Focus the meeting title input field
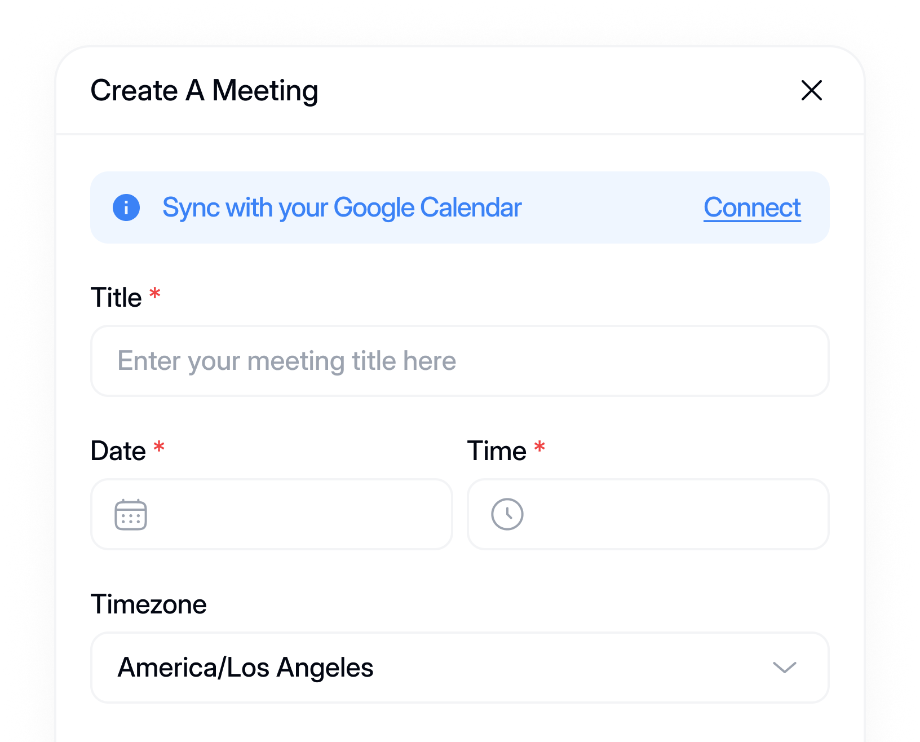This screenshot has height=742, width=920. tap(459, 361)
